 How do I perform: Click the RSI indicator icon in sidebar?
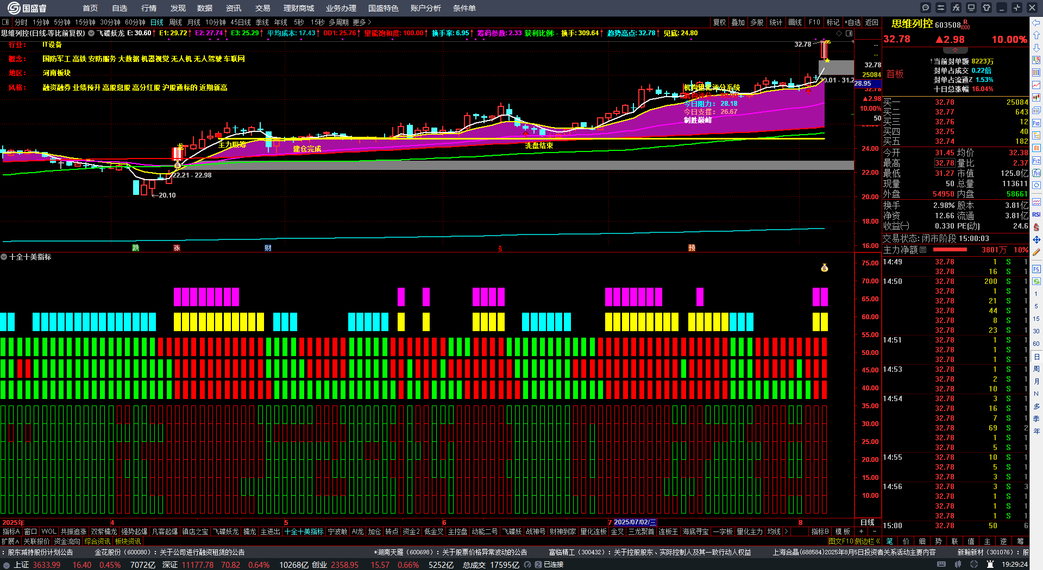point(1036,214)
